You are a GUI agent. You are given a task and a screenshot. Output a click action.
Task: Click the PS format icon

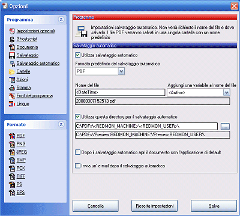tap(12, 185)
